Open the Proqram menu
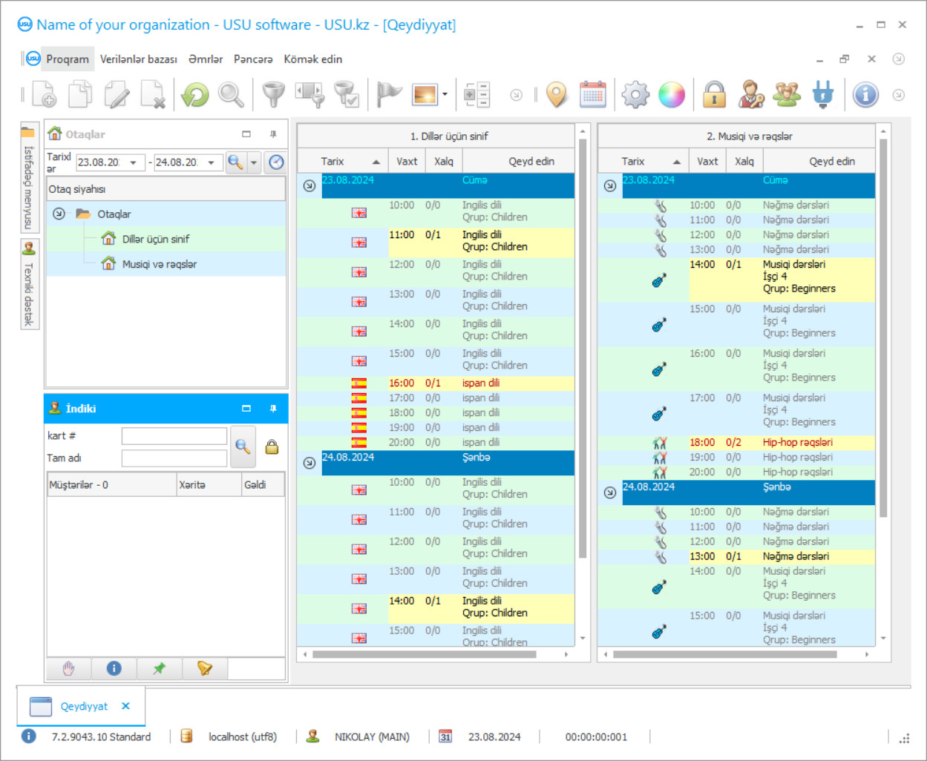 (x=67, y=59)
